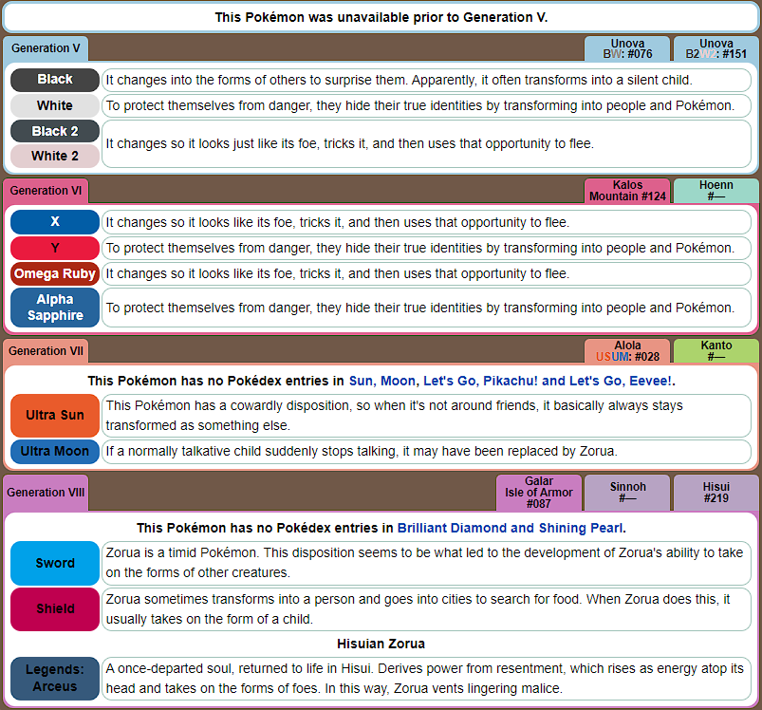
Task: Click the White entry in Generation V
Action: pos(426,106)
